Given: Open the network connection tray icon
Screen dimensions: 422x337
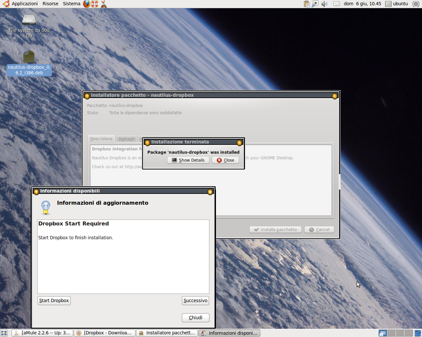Looking at the screenshot, I should point(316,4).
